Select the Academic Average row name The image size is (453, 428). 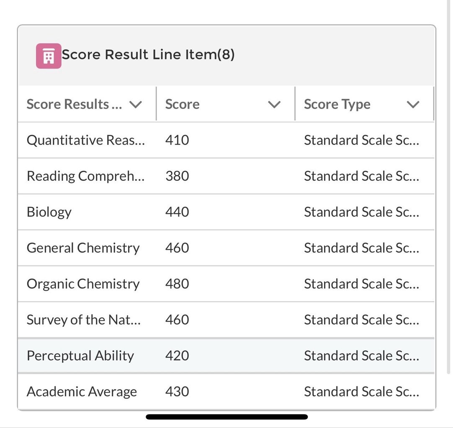[x=82, y=392]
